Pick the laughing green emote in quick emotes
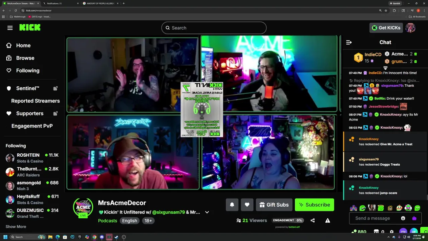 363,208
